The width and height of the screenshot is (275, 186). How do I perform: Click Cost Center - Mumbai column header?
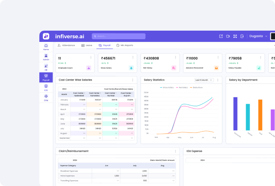coord(111,94)
